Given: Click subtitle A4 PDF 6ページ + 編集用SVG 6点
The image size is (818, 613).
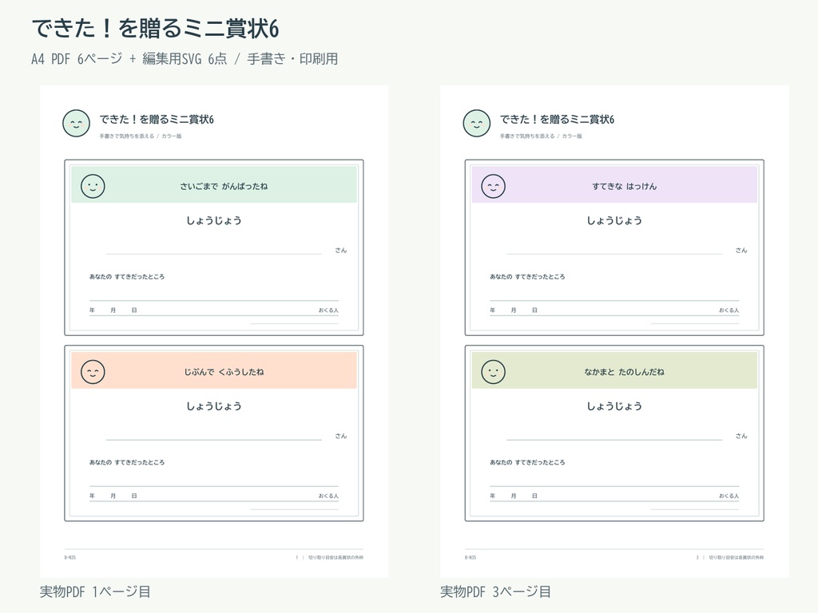Looking at the screenshot, I should point(129,59).
